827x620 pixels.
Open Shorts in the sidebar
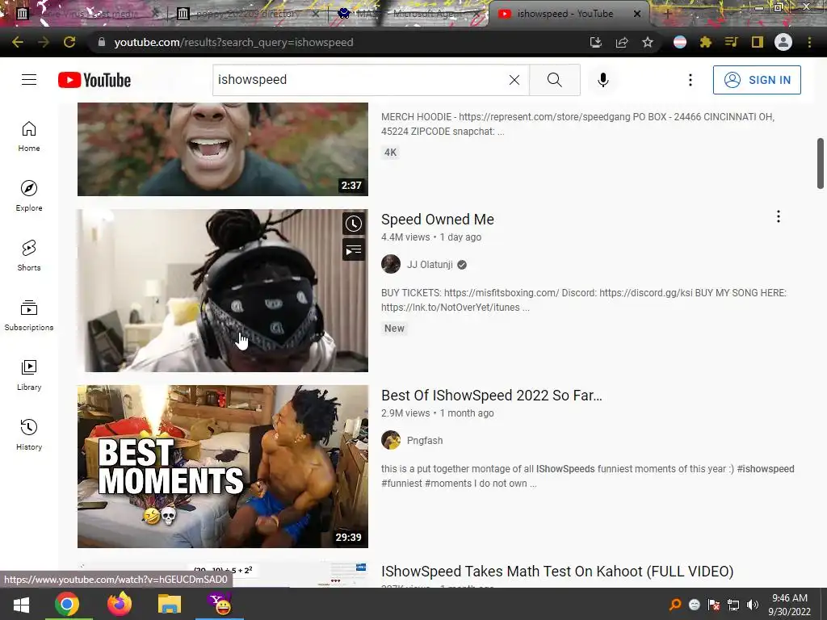point(29,256)
